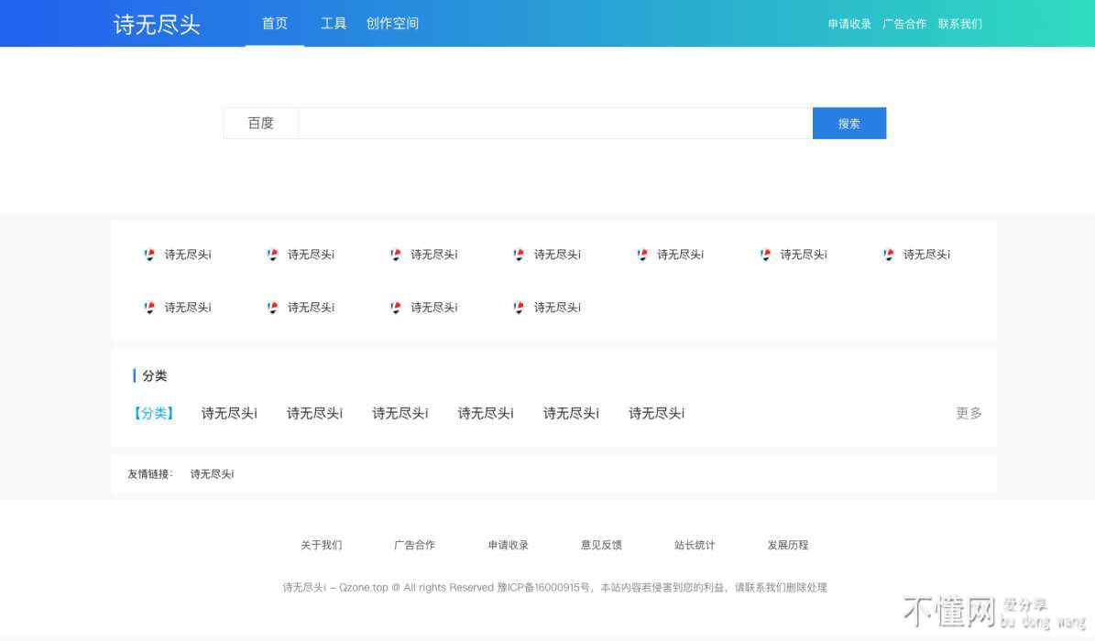The image size is (1095, 641).
Task: Click the last site icon in second row
Action: click(520, 308)
